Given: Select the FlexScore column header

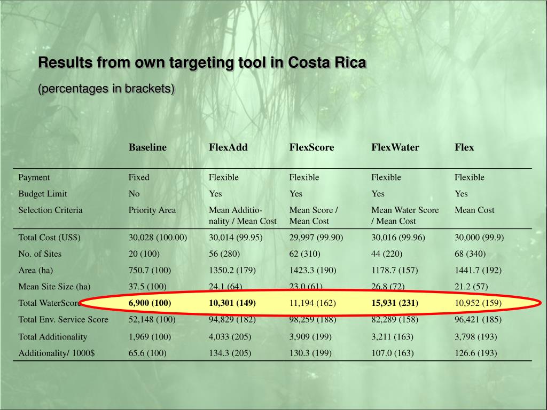Looking at the screenshot, I should (x=311, y=147).
